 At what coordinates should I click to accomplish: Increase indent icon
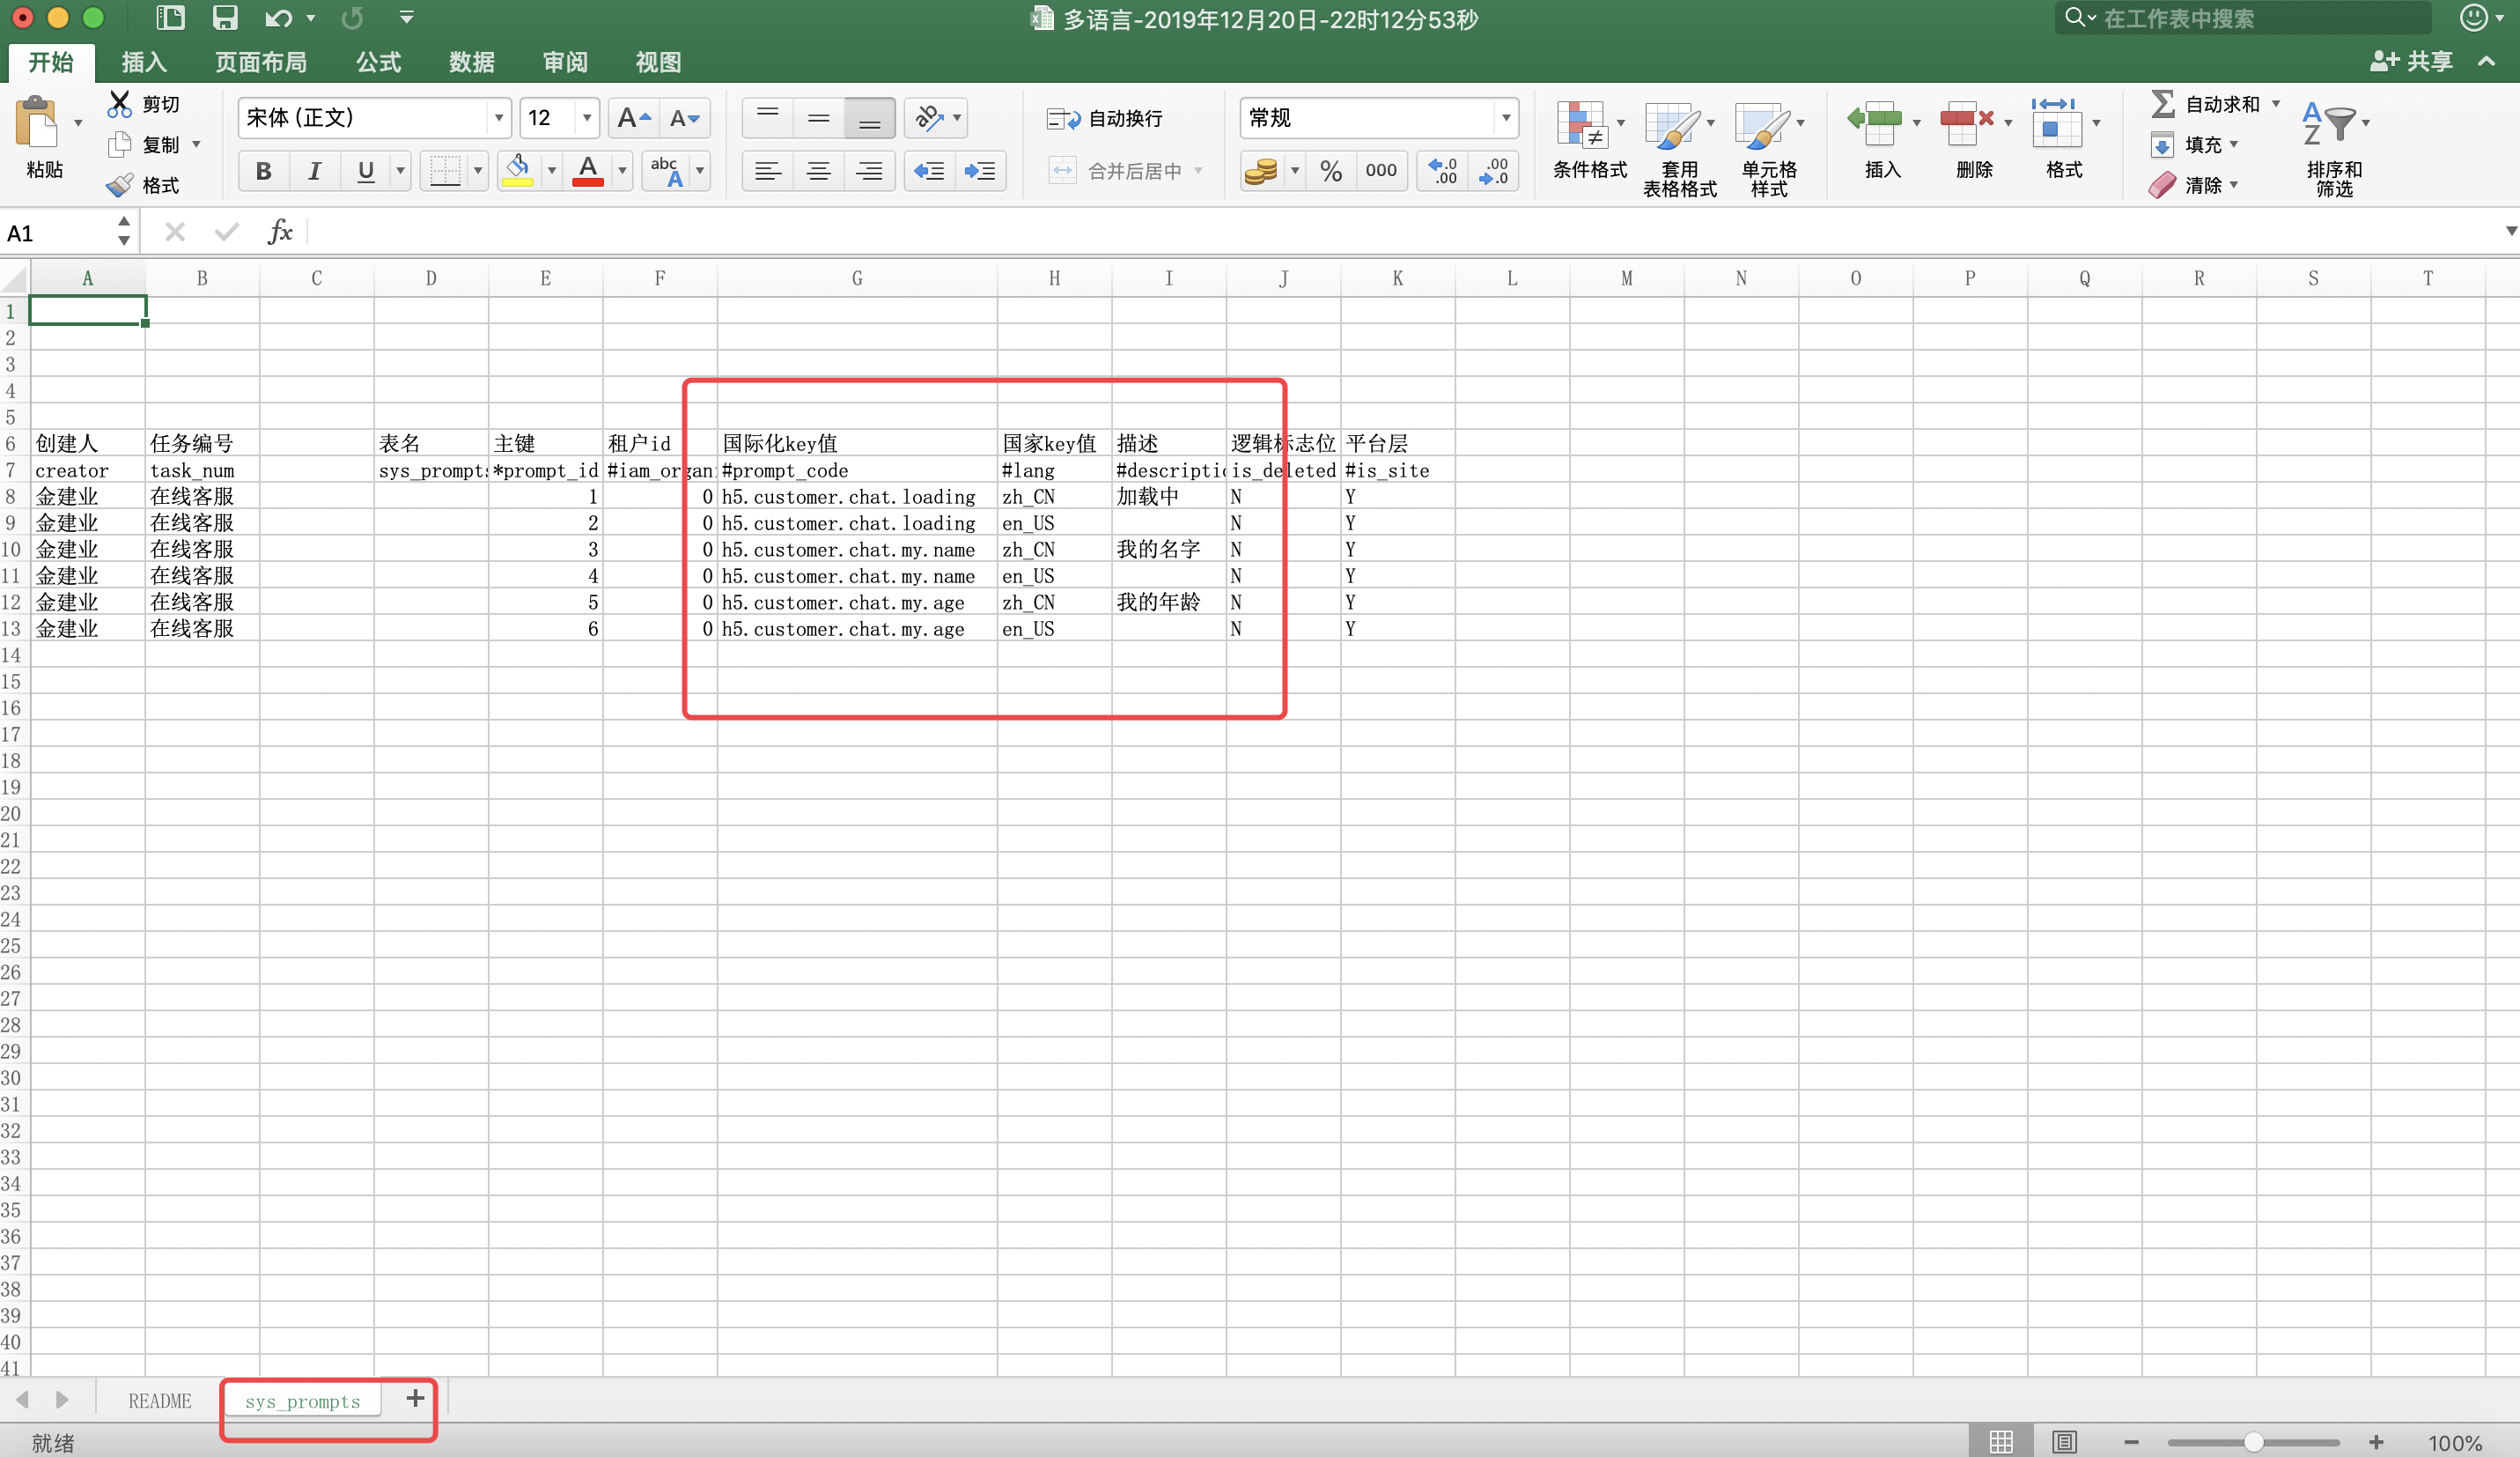point(980,171)
